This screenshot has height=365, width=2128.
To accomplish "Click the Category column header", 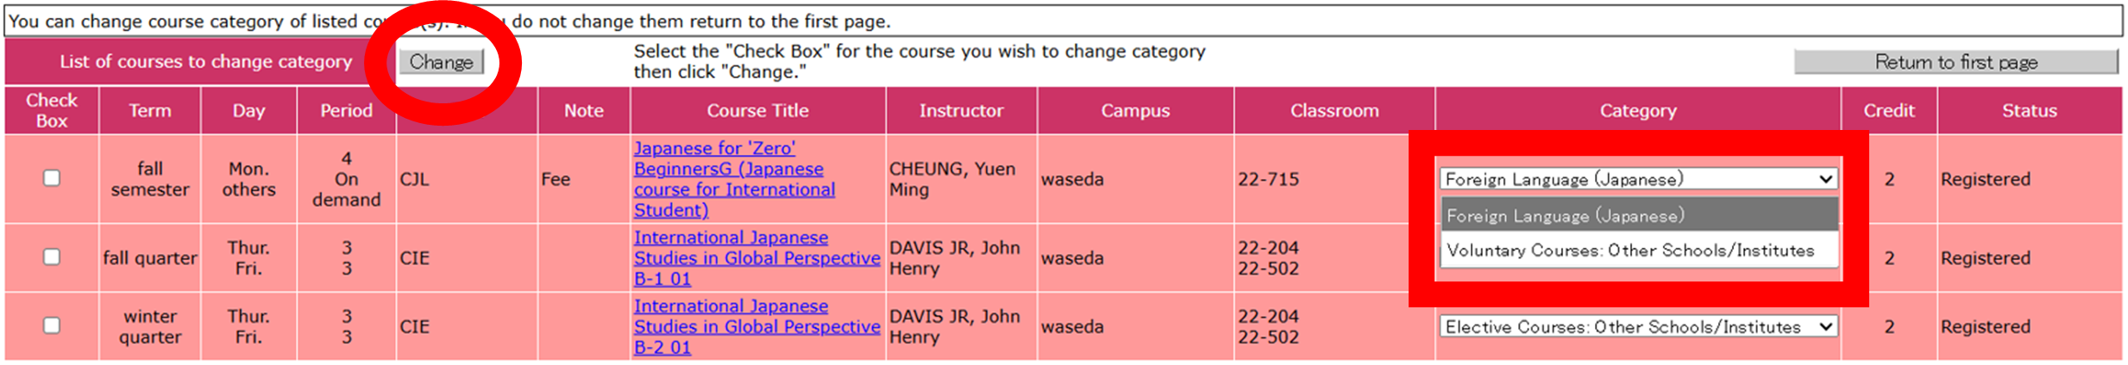I will pyautogui.click(x=1637, y=110).
